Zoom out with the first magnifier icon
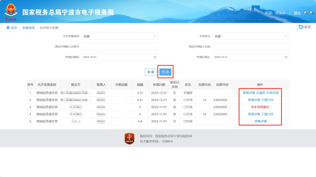Screen dimensions: 316x177 (306, 13)
